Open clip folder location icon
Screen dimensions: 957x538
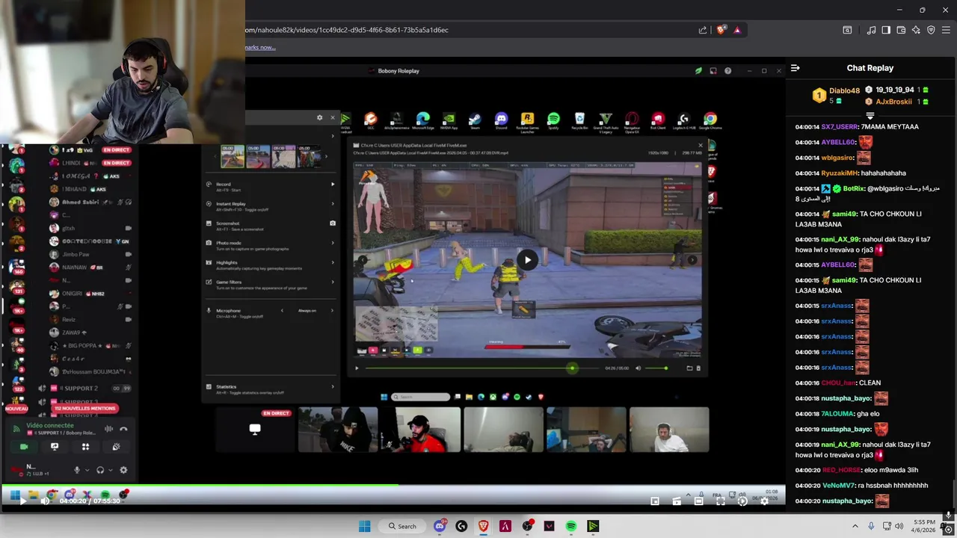point(689,368)
